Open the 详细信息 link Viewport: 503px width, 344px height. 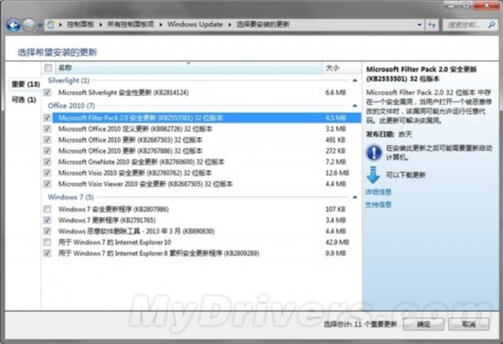(379, 192)
